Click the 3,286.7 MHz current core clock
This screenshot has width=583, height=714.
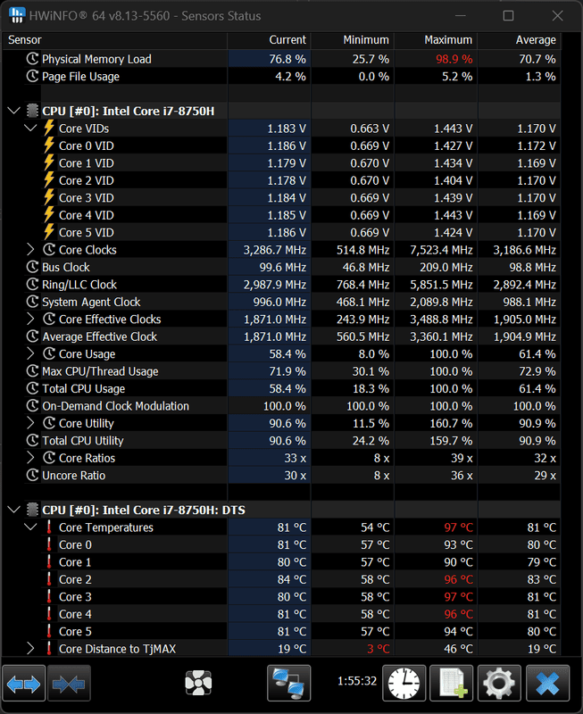pyautogui.click(x=275, y=250)
